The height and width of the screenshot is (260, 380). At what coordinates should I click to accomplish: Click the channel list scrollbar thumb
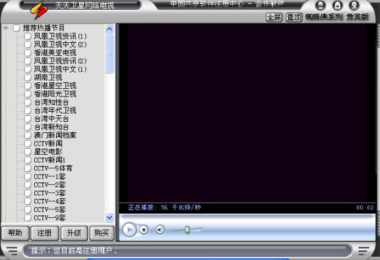pyautogui.click(x=110, y=53)
